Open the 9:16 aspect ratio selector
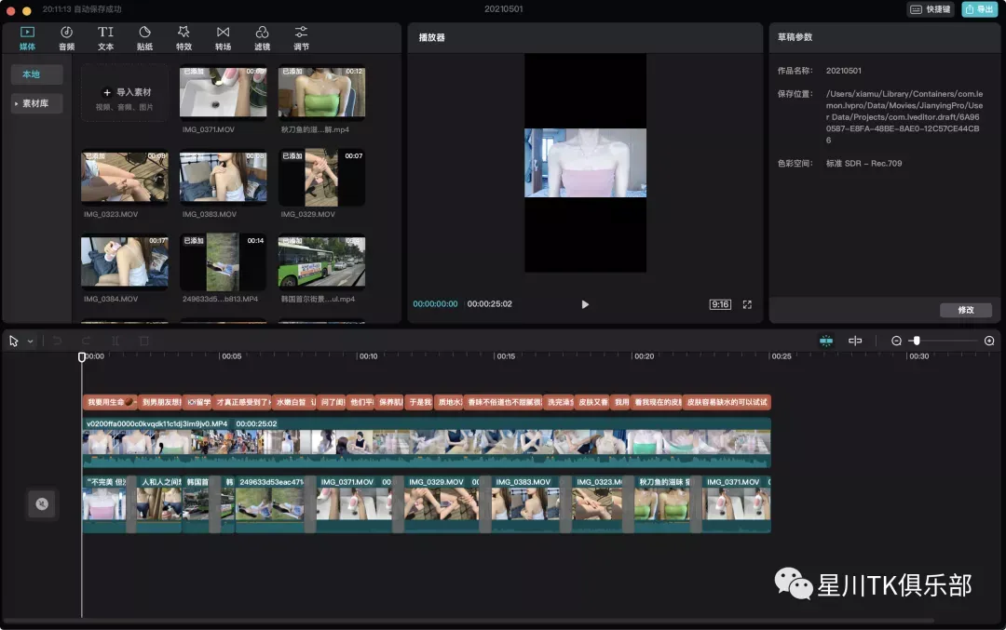The width and height of the screenshot is (1006, 630). tap(720, 304)
